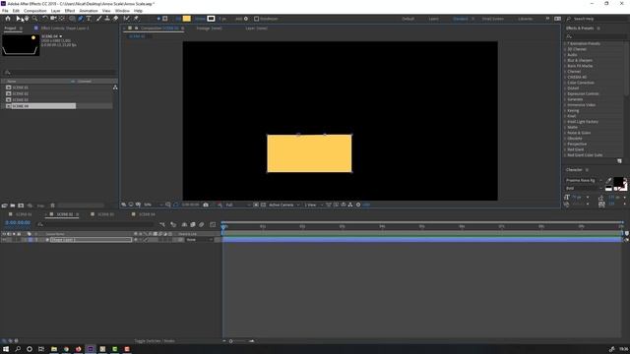Select the Clone Stamp tool
This screenshot has width=630, height=354.
pos(107,19)
